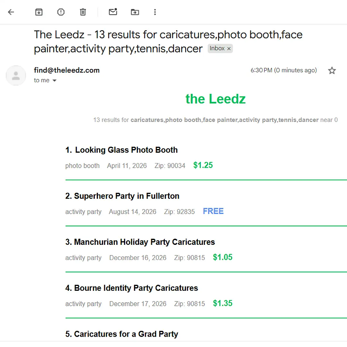This screenshot has height=347, width=347.
Task: Mark the email as unread
Action: click(113, 12)
